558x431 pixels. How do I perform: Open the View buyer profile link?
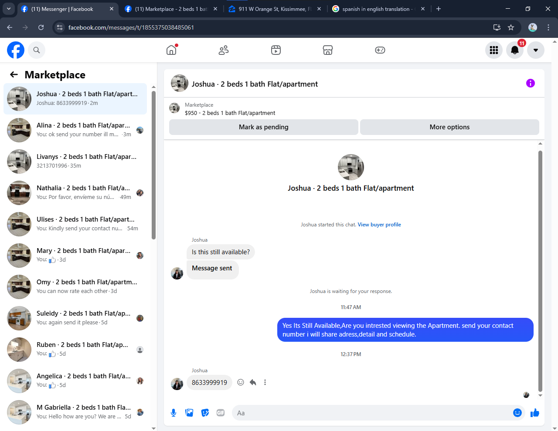click(x=379, y=225)
